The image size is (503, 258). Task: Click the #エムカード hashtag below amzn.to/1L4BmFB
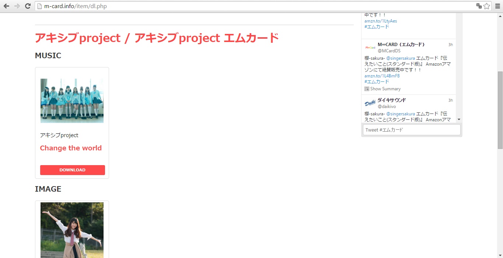377,81
